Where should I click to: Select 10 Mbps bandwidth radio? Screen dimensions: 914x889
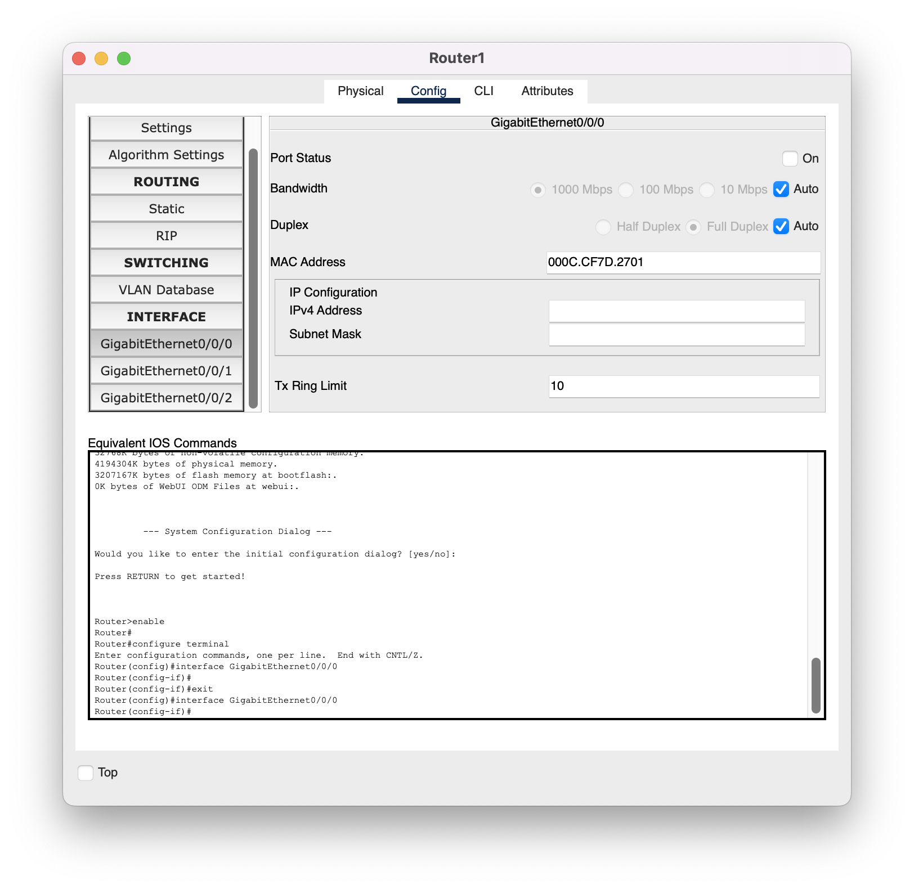coord(707,190)
